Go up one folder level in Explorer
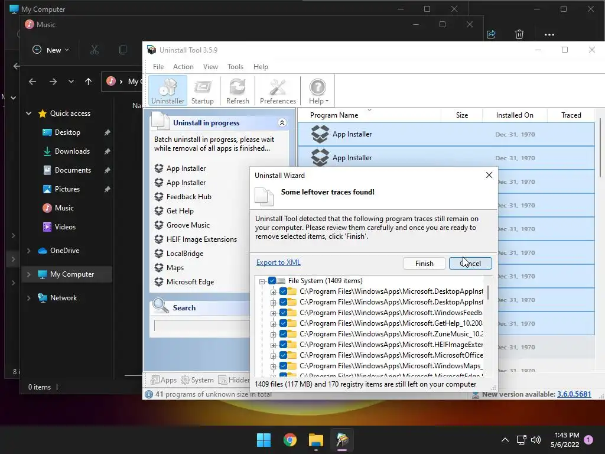Image resolution: width=605 pixels, height=454 pixels. coord(89,82)
